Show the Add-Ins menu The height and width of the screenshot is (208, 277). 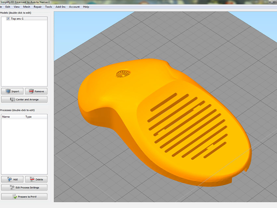(x=60, y=7)
